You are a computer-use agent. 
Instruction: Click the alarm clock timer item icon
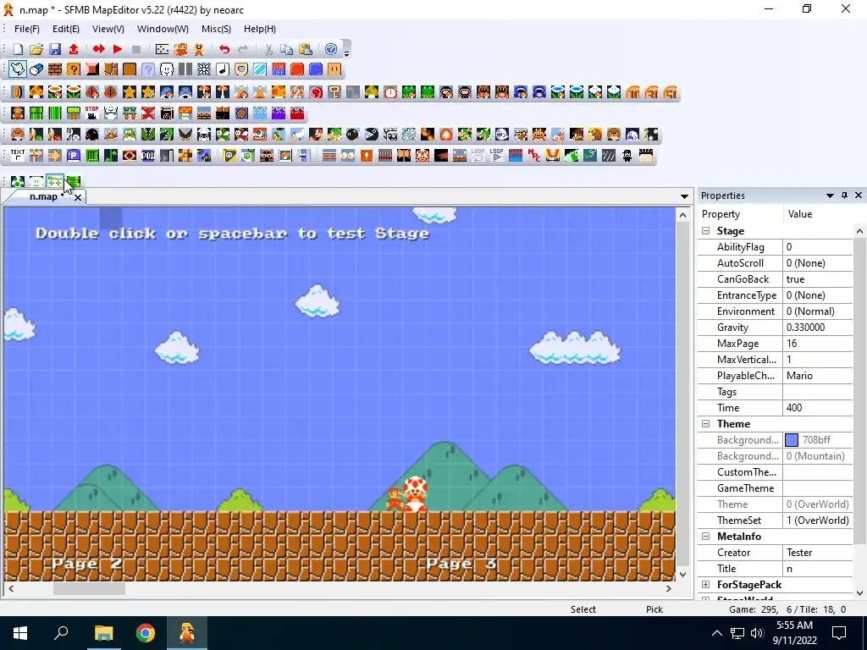click(x=389, y=91)
